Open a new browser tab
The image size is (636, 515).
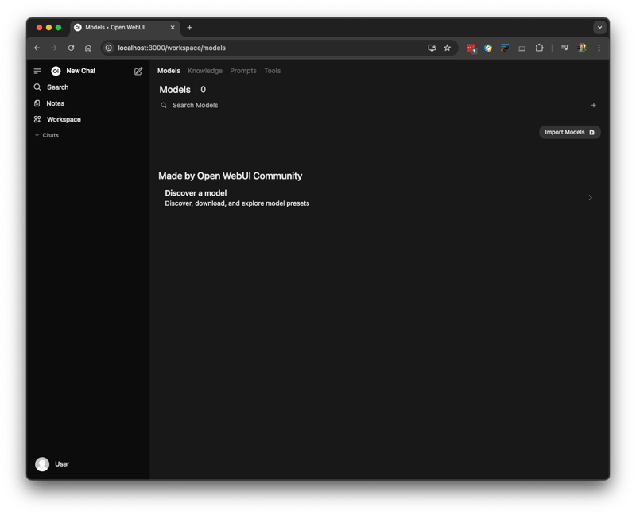189,27
